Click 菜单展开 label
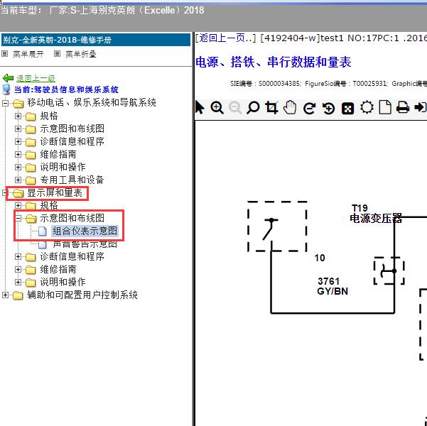Screen dimensions: 427x426 click(x=28, y=54)
